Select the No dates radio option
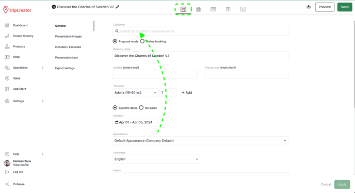The height and width of the screenshot is (193, 355). tap(141, 108)
